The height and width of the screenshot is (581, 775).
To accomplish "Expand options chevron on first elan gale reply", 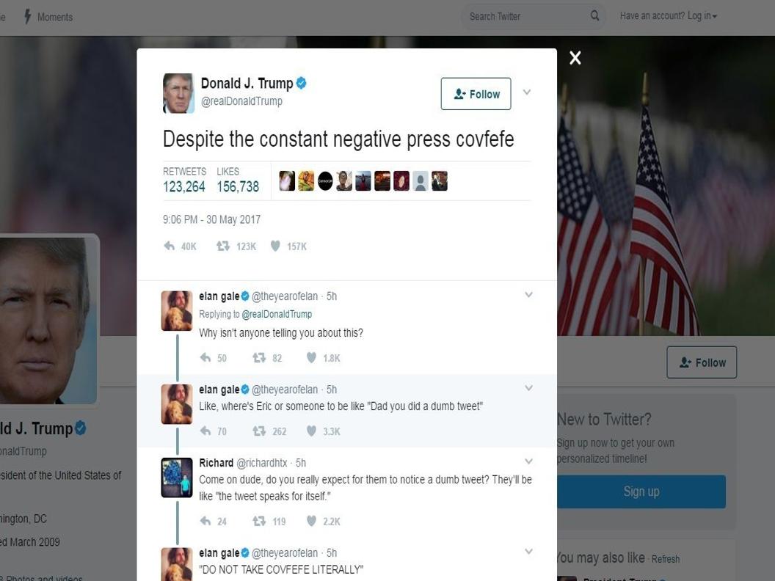I will pos(528,295).
